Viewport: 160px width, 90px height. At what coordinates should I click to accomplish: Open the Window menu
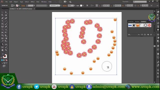point(44,2)
